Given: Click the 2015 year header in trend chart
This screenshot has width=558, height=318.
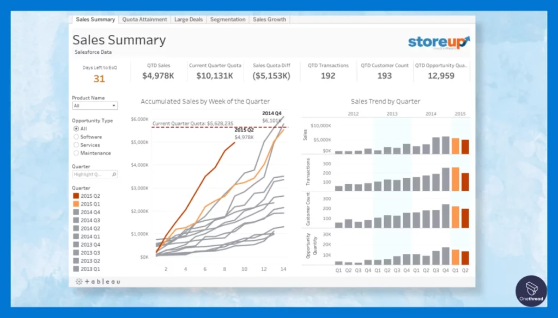Looking at the screenshot, I should coord(460,114).
